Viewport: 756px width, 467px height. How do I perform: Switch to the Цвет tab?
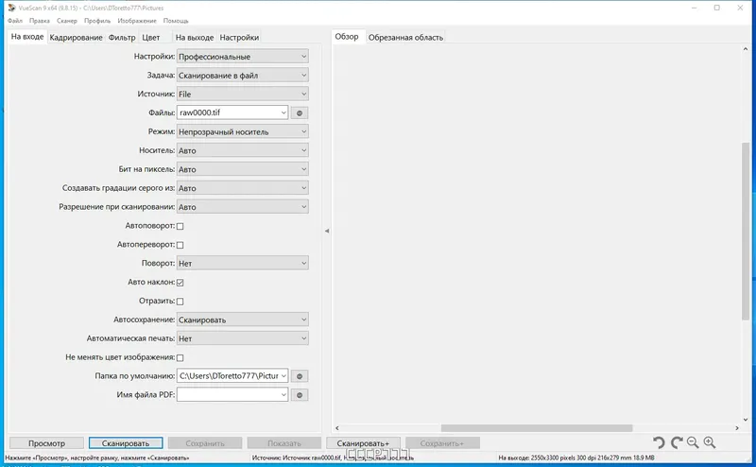coord(151,38)
